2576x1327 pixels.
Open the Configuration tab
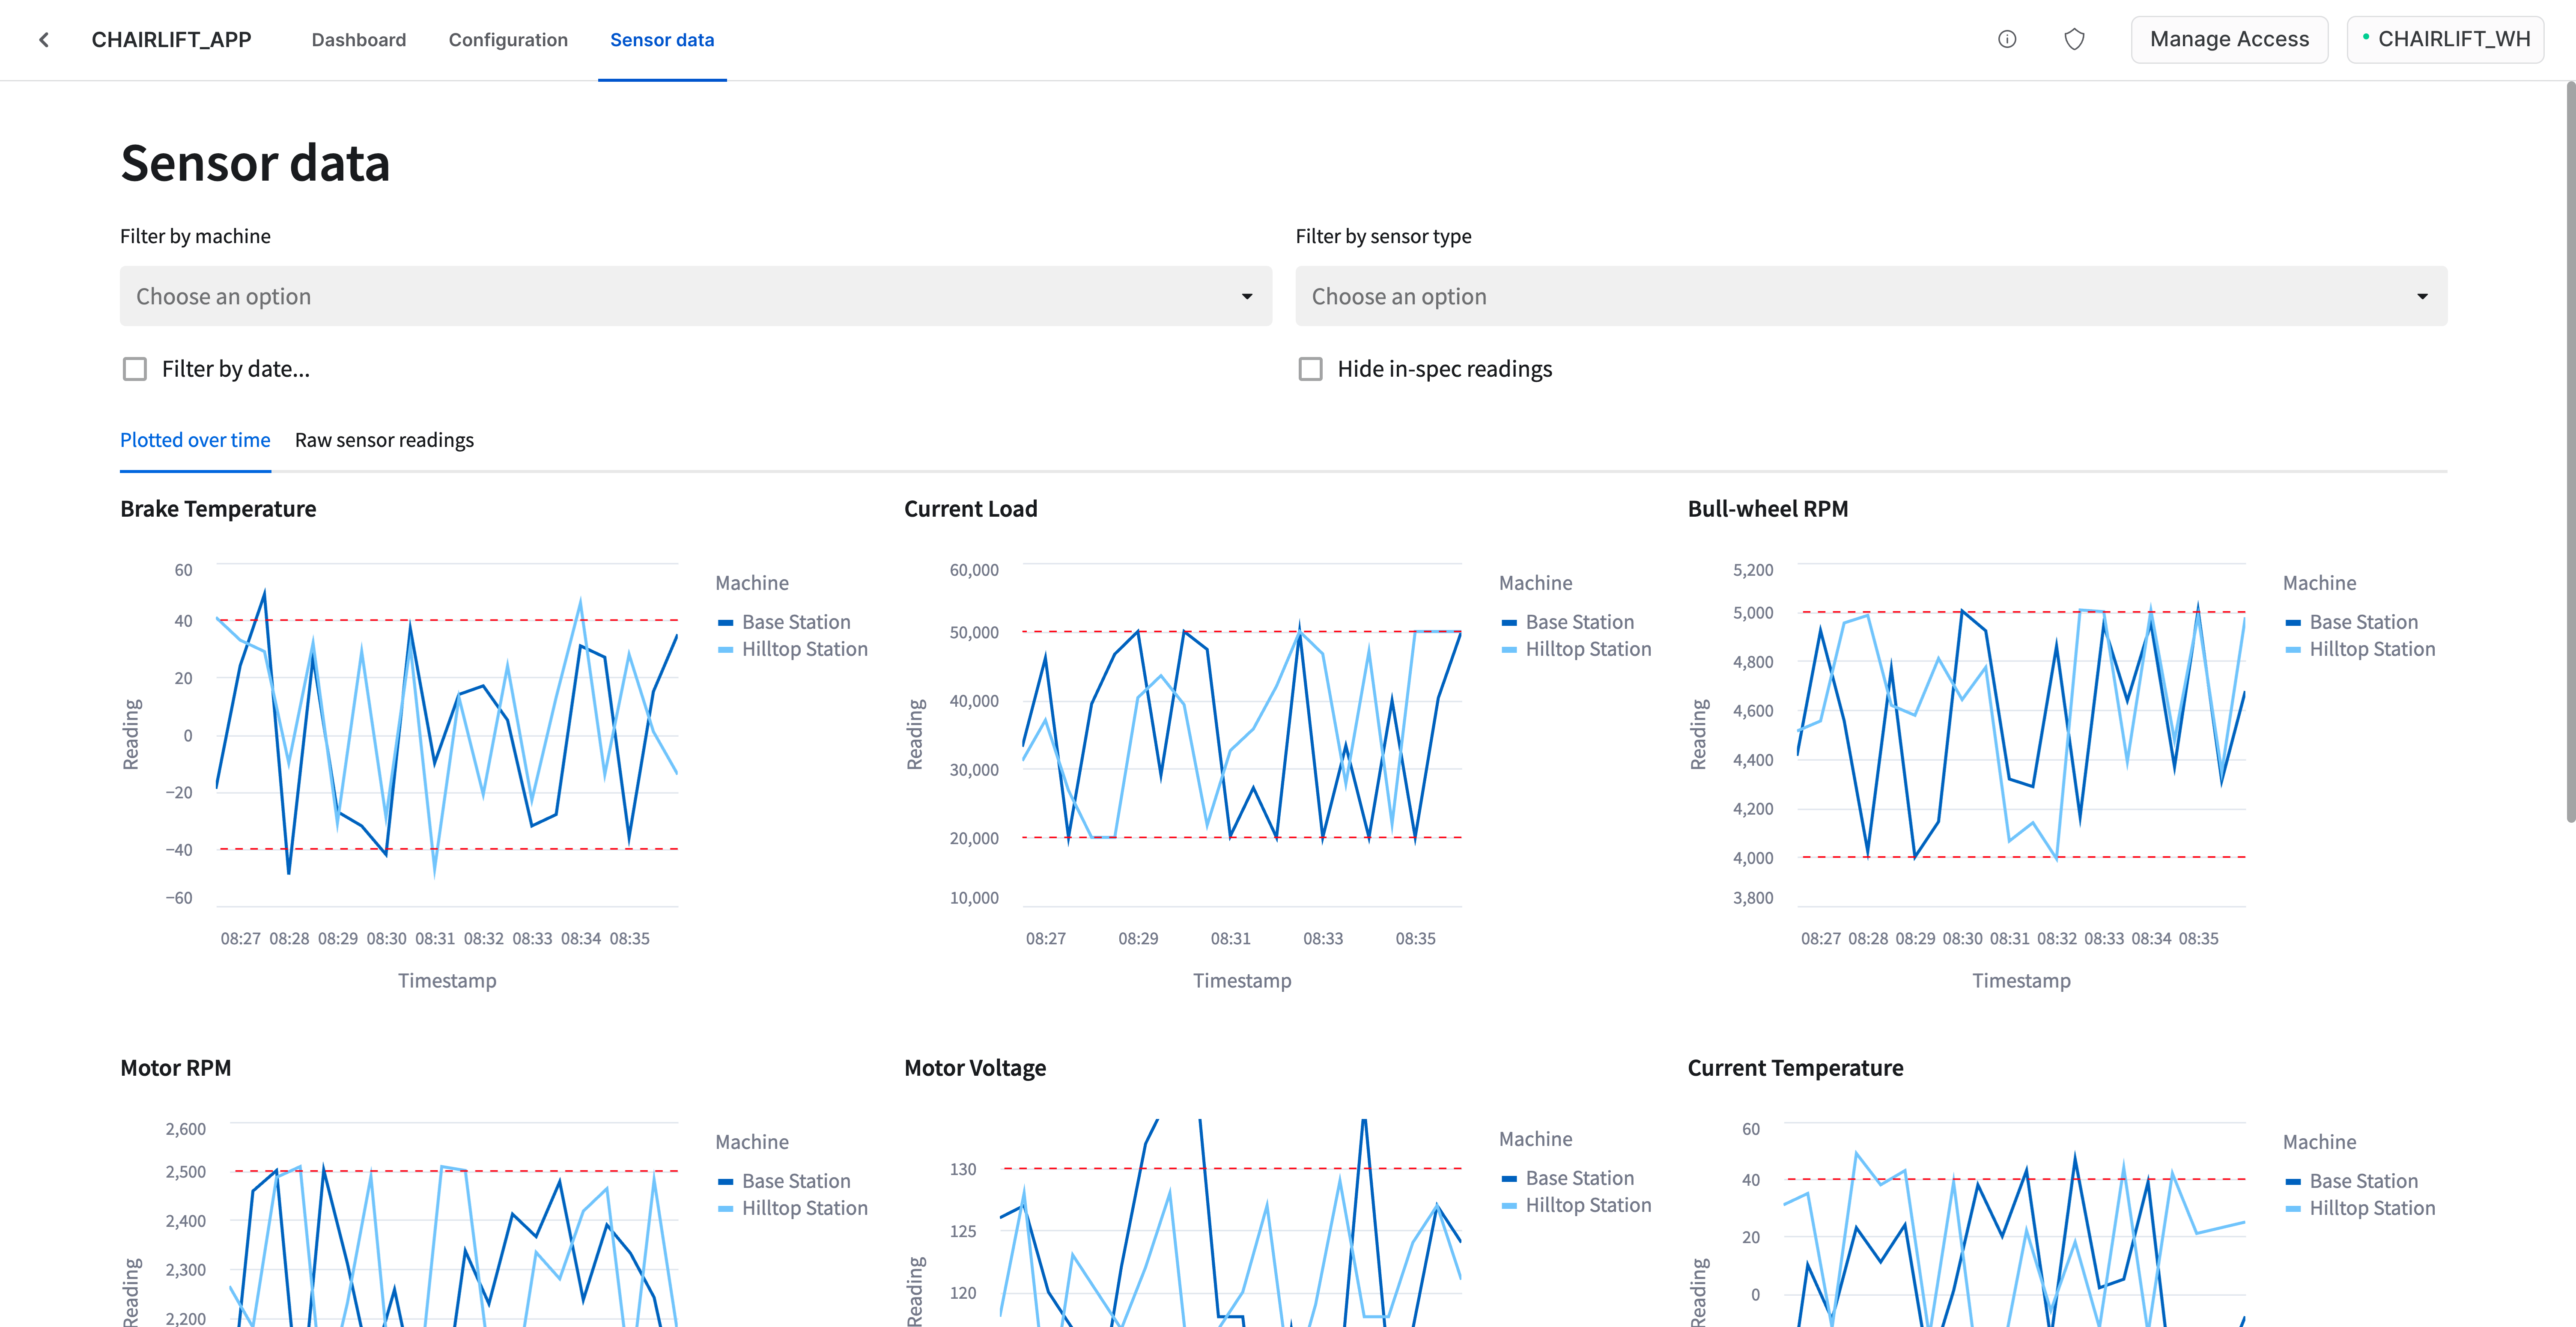pos(508,40)
